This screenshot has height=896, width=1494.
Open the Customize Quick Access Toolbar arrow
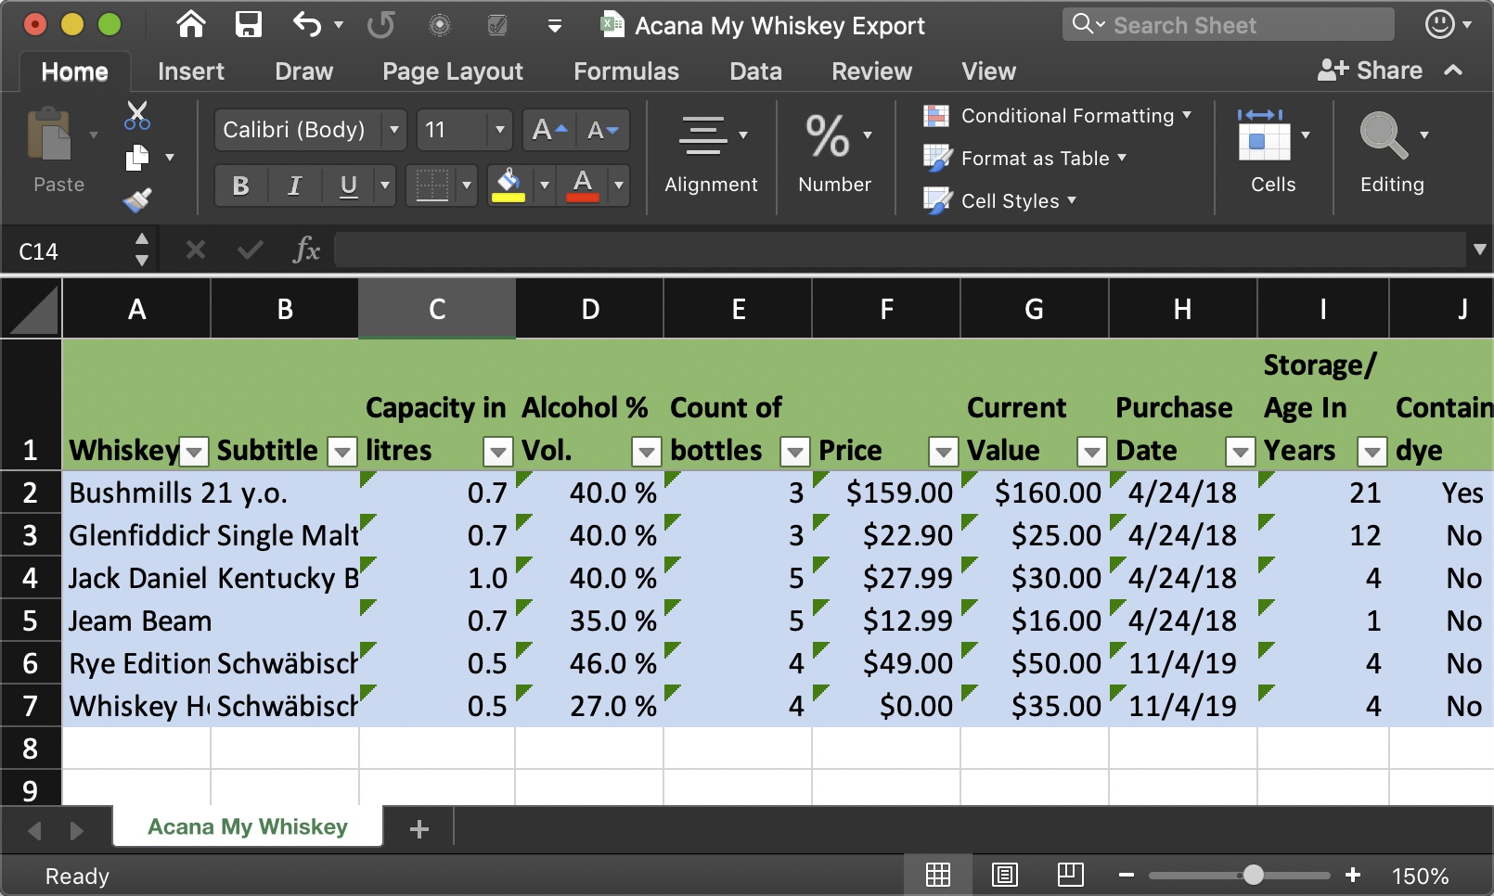coord(554,26)
